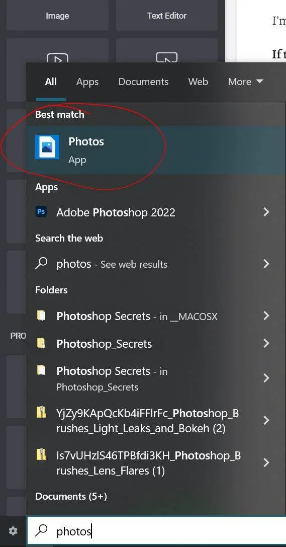Expand the photos web results arrow
286x547 pixels.
(266, 264)
